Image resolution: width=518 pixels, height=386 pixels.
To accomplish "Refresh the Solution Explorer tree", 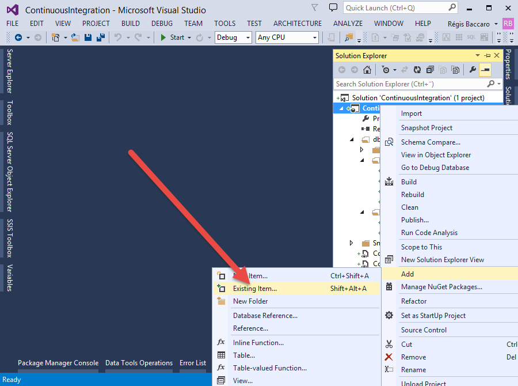I will coord(417,70).
